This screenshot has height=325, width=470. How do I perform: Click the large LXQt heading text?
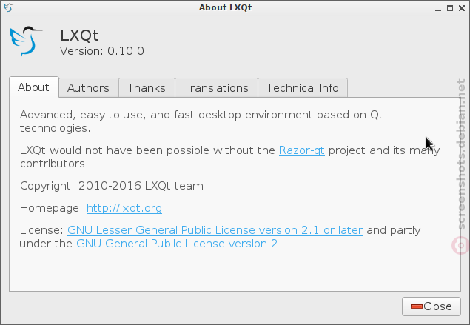(x=79, y=36)
